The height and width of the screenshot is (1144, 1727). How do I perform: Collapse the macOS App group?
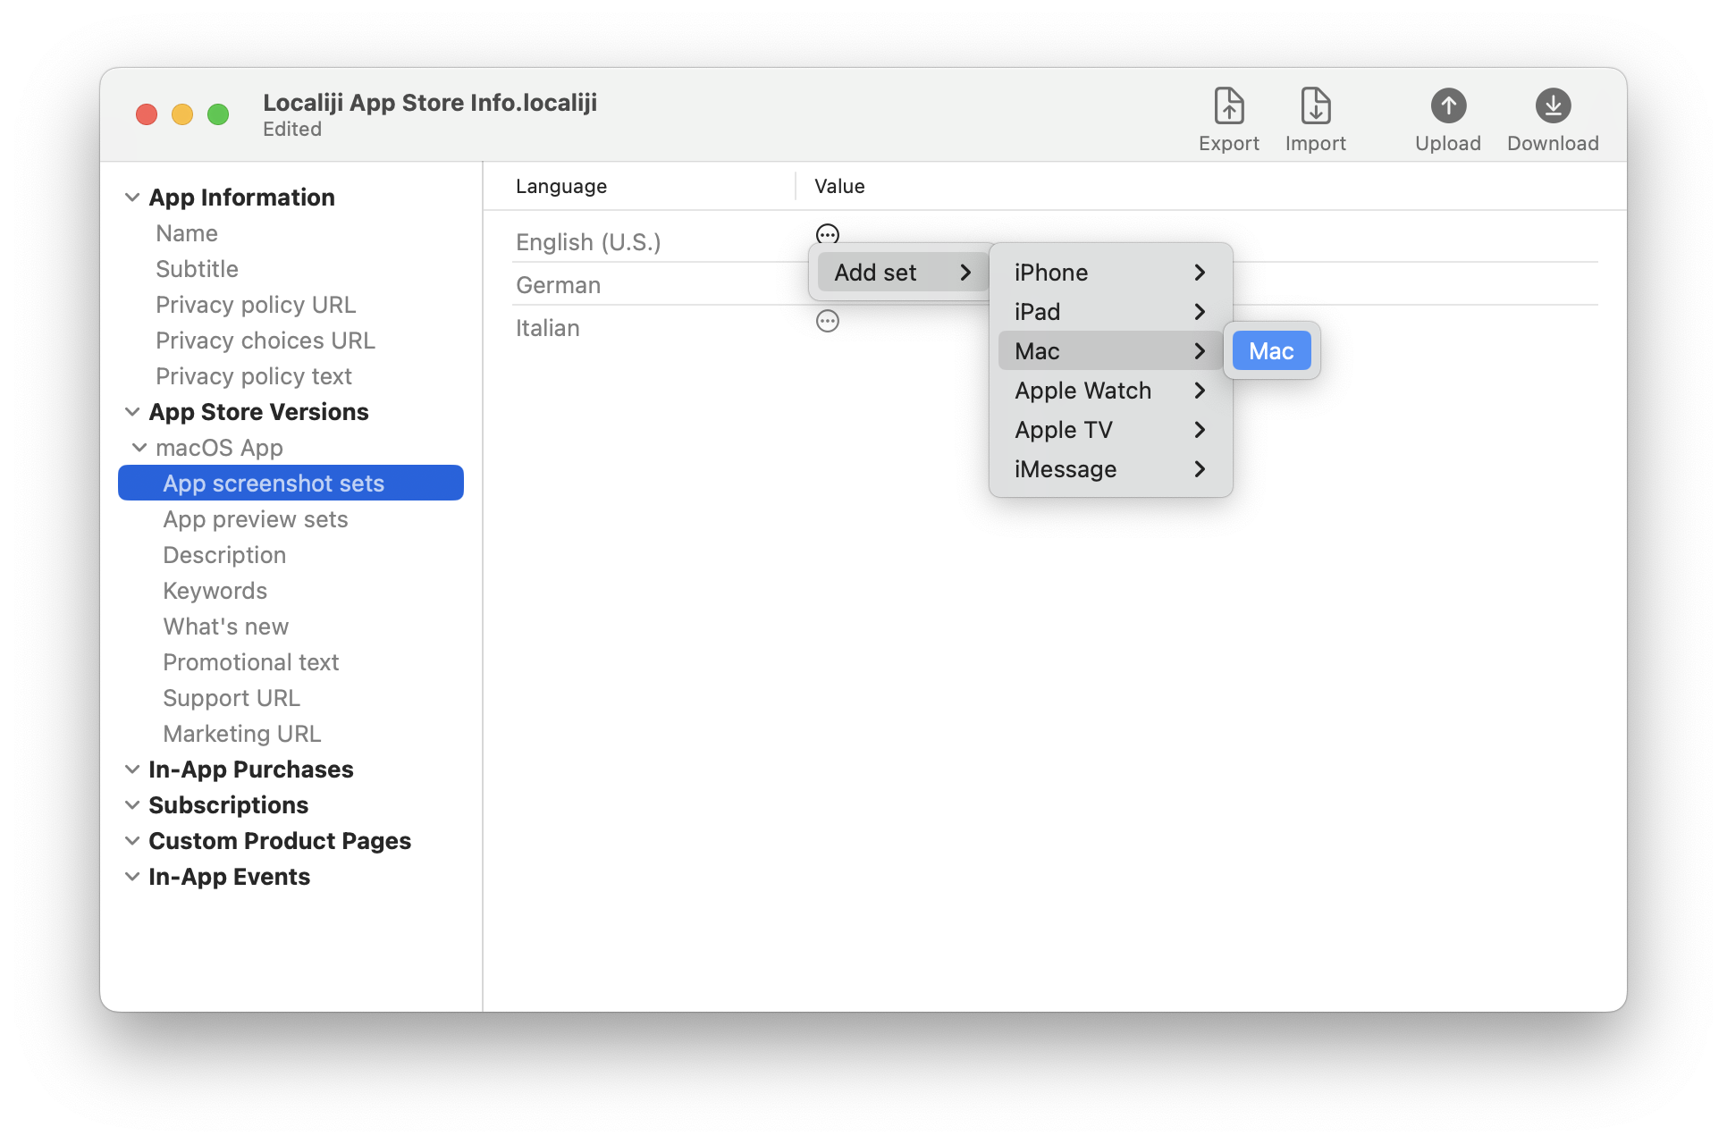(139, 448)
